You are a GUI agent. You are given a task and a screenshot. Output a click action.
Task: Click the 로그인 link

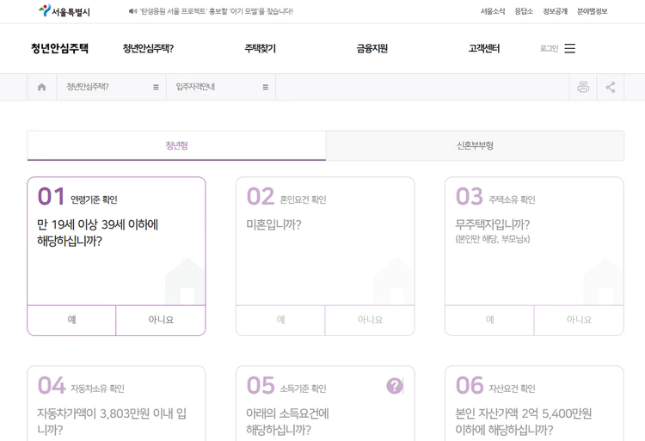(x=549, y=48)
